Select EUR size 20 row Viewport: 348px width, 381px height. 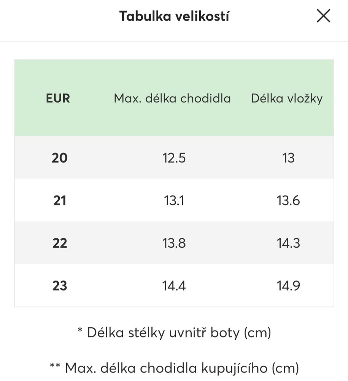click(x=60, y=157)
